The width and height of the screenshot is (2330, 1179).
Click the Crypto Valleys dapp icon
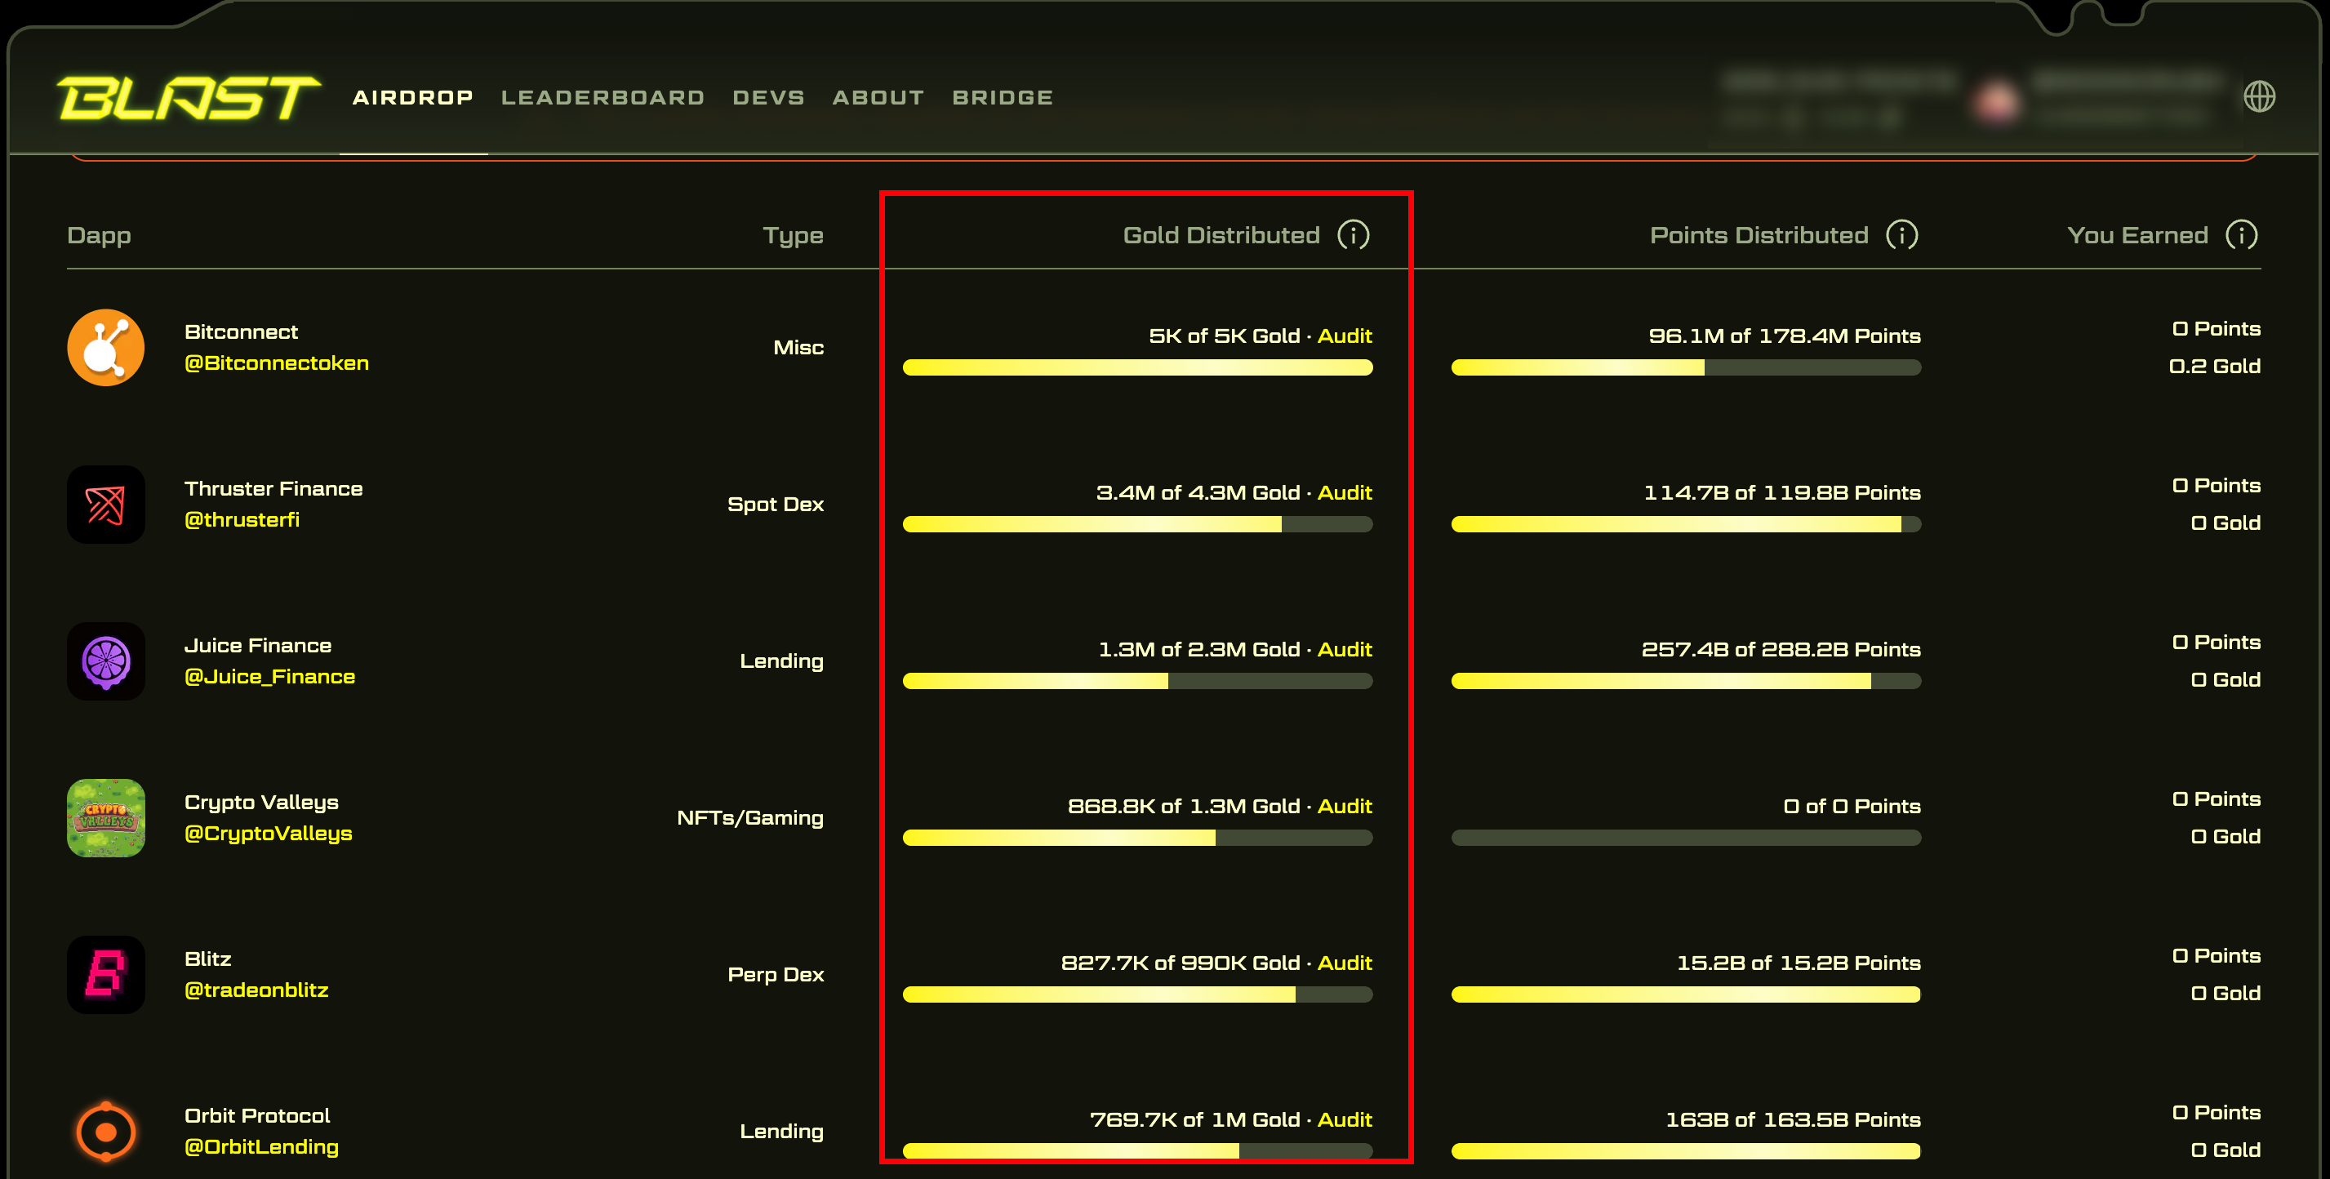[106, 818]
